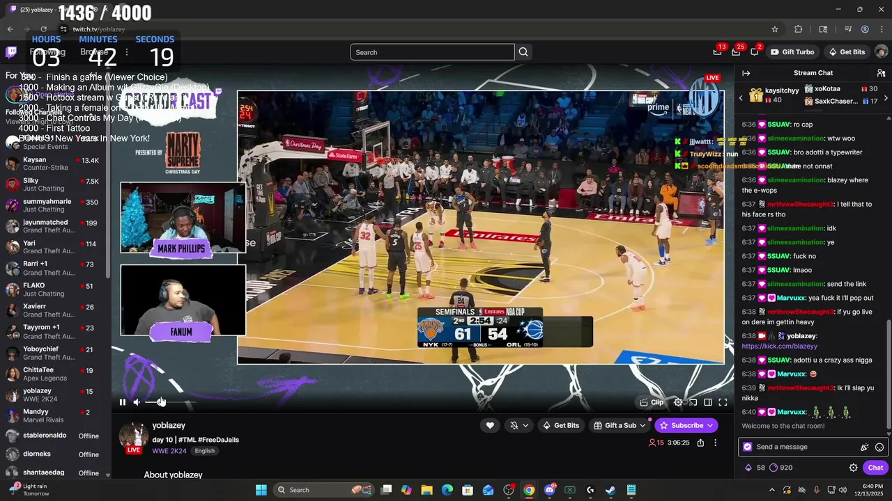Open Twitch home logo

click(11, 51)
